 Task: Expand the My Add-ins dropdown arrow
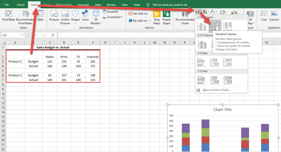150,21
